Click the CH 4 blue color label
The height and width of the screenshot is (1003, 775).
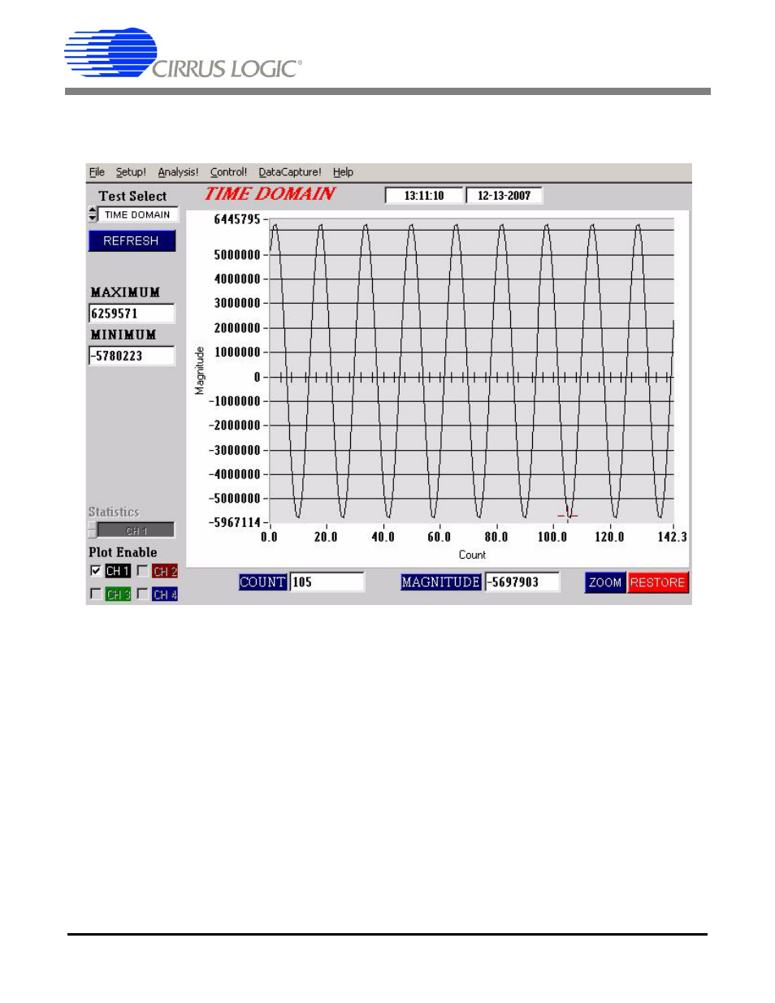coord(165,594)
